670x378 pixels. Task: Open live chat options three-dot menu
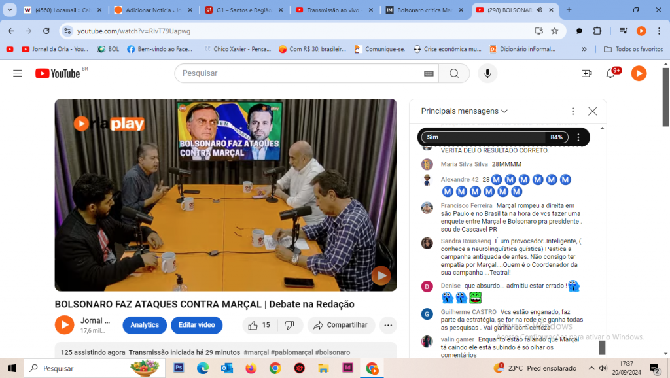coord(573,111)
